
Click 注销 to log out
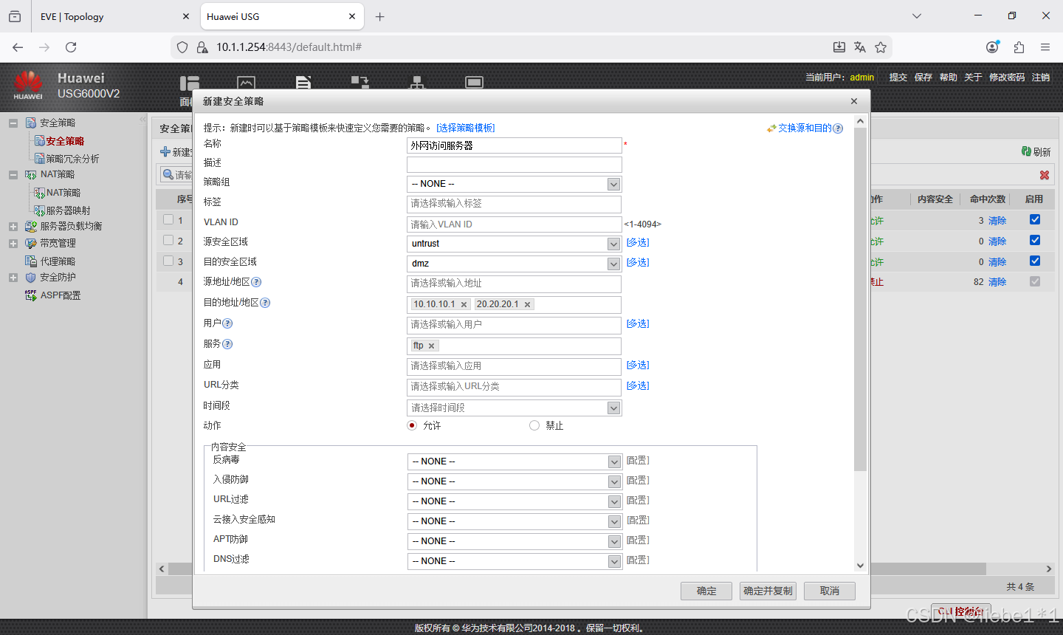pos(1040,76)
